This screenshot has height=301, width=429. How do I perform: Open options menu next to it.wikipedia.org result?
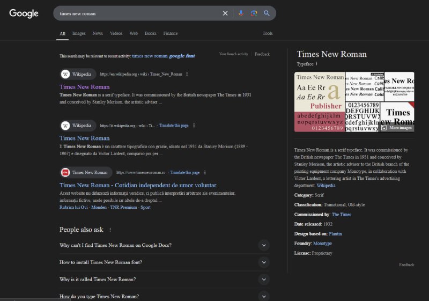(194, 126)
